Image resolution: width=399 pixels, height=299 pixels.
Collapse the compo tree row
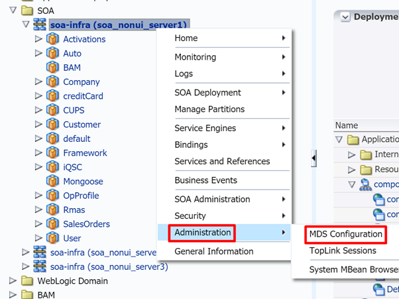tap(352, 184)
